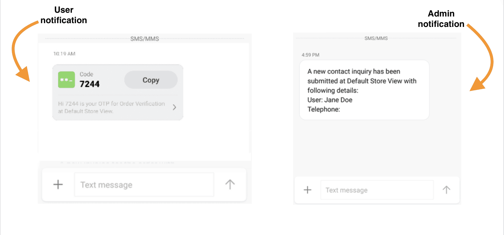The width and height of the screenshot is (504, 235).
Task: Tap the plus attachment icon in user conversation
Action: tap(58, 184)
